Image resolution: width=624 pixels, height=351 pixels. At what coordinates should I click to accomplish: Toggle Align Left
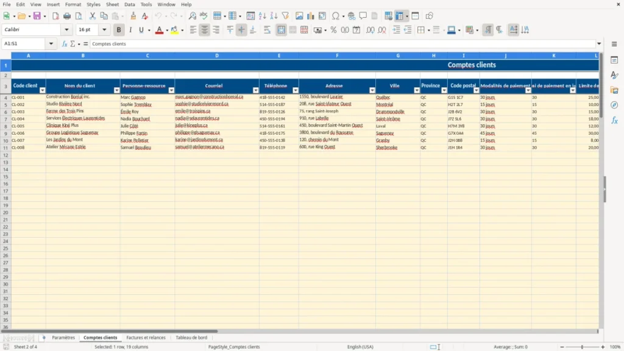pos(193,30)
